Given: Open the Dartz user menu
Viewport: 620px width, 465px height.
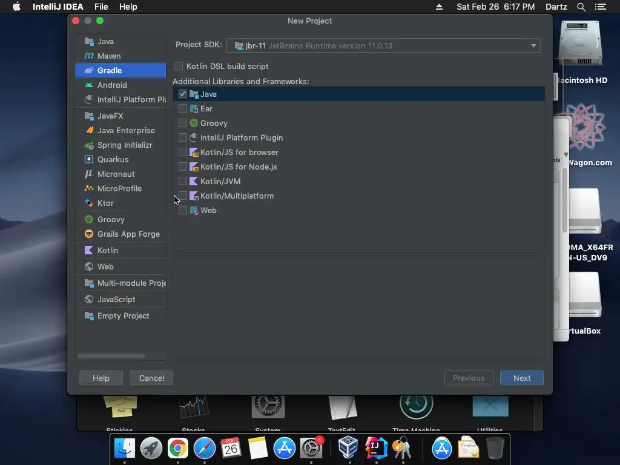Looking at the screenshot, I should [556, 7].
